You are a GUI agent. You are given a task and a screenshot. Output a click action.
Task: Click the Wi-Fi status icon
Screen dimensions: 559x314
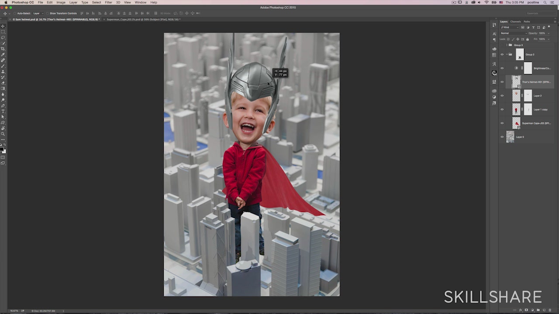[x=487, y=3]
